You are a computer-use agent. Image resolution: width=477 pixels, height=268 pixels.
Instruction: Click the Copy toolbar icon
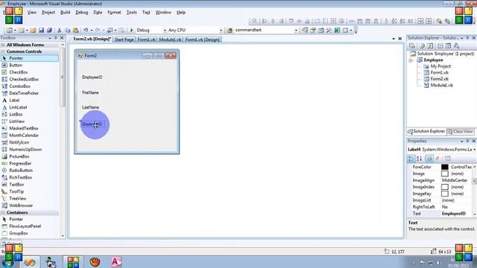click(68, 30)
